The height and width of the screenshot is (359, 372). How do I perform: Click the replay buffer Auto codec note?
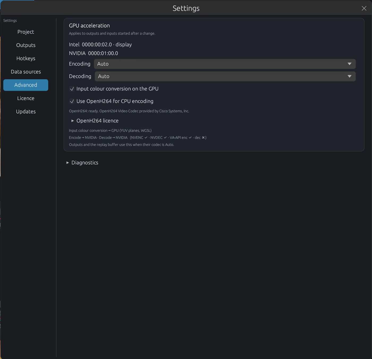[121, 145]
